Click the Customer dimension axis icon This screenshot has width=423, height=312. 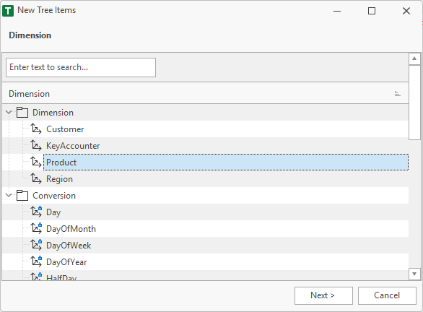(x=36, y=129)
